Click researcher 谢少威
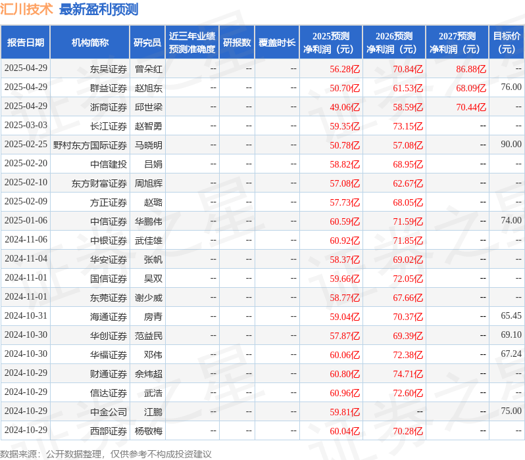Image resolution: width=525 pixels, height=460 pixels. (148, 298)
